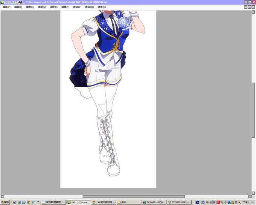Switch to the 313565643543 taskbar button
The image size is (256, 205).
coord(179,202)
